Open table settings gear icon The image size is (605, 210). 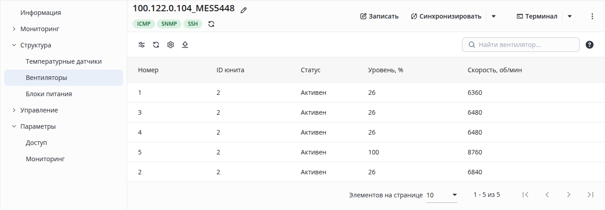click(171, 45)
